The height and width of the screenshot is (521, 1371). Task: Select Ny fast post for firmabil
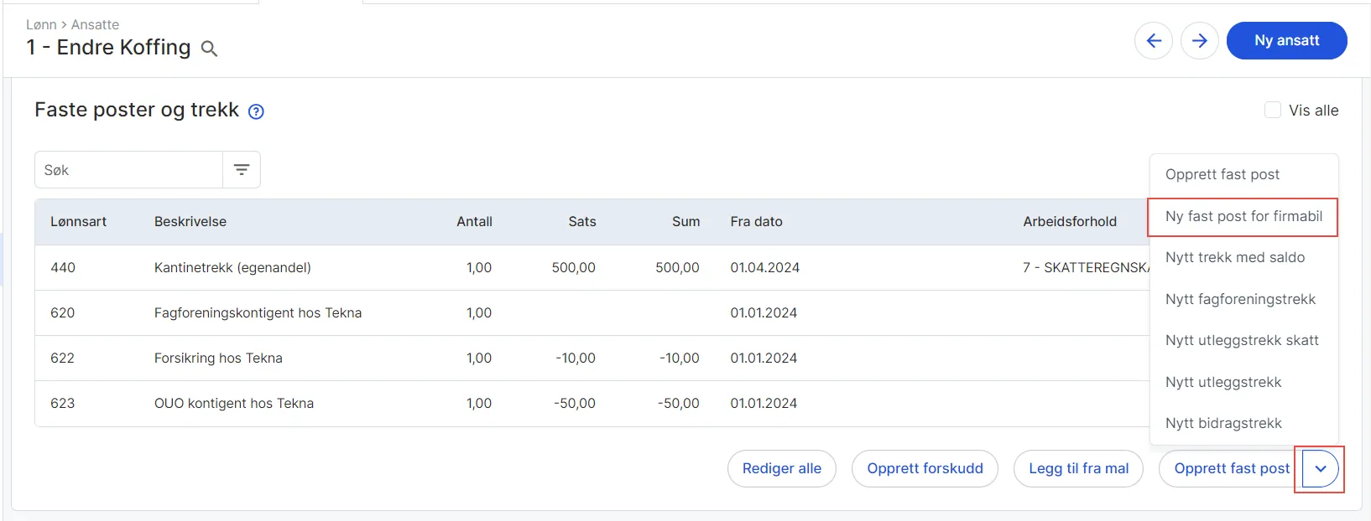[x=1243, y=216]
